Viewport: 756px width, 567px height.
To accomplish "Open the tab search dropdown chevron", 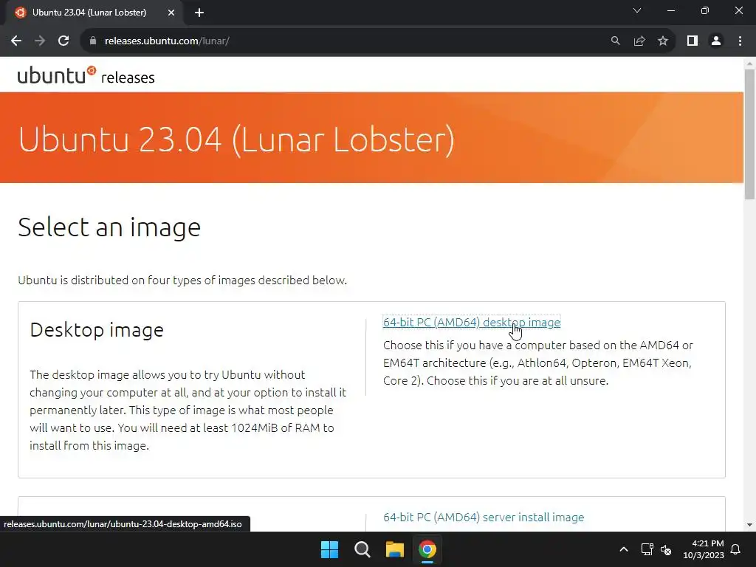I will (x=637, y=10).
